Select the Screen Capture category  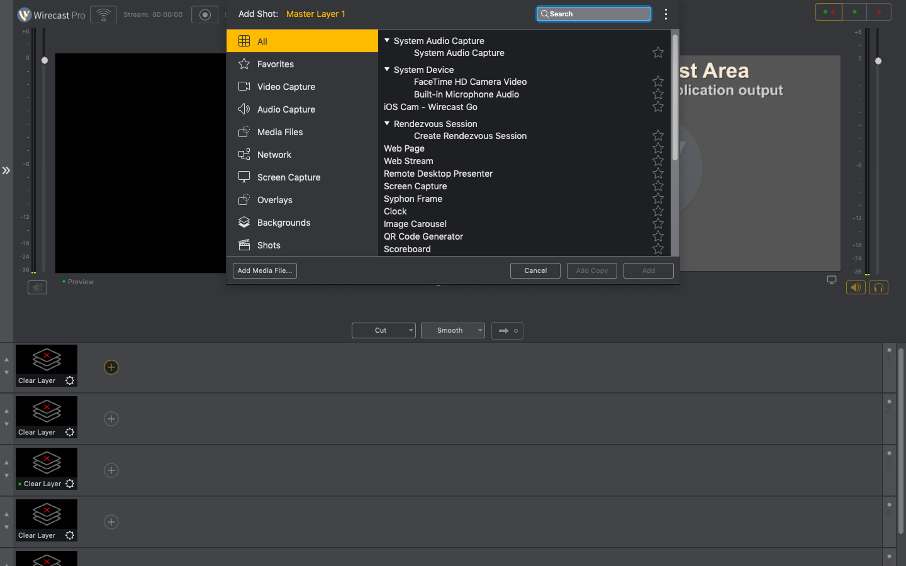[x=289, y=177]
